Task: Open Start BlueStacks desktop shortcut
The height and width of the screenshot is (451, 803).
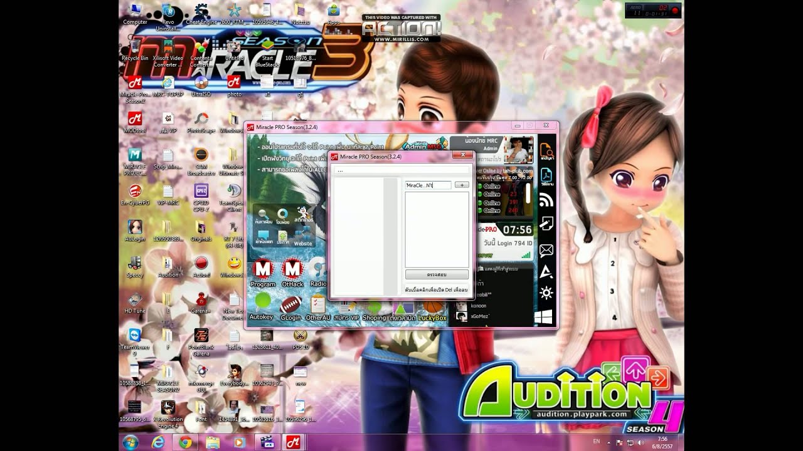Action: (x=268, y=53)
